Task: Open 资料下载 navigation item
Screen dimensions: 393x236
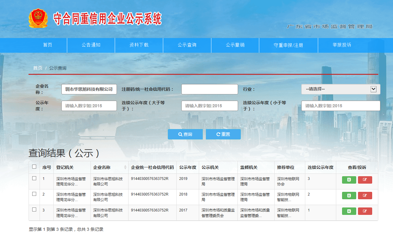Action: click(x=139, y=45)
